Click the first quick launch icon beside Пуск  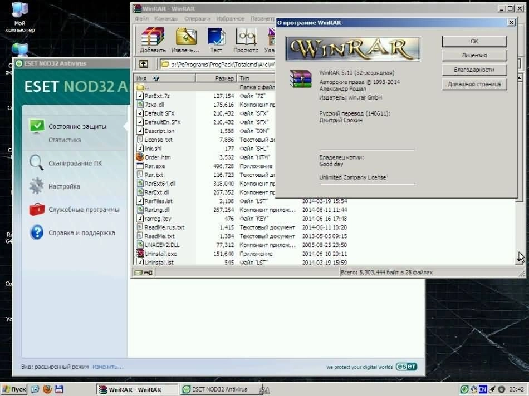tap(35, 389)
